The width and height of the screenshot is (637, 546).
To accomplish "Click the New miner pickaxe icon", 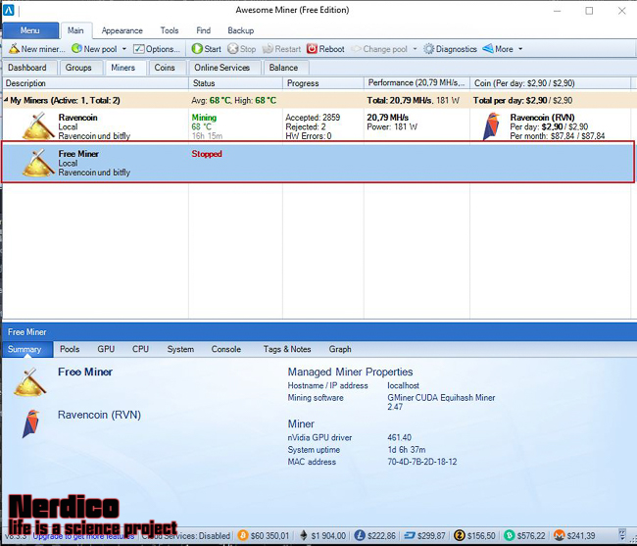I will click(x=14, y=49).
